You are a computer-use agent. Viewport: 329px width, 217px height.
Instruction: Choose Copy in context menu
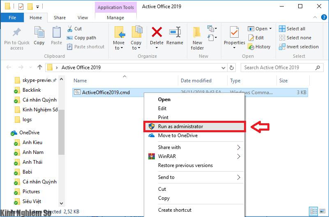click(x=194, y=198)
